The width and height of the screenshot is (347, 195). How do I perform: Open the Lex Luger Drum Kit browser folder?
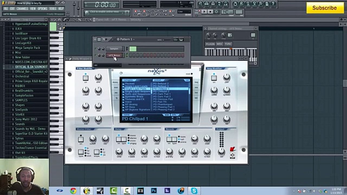(28, 38)
